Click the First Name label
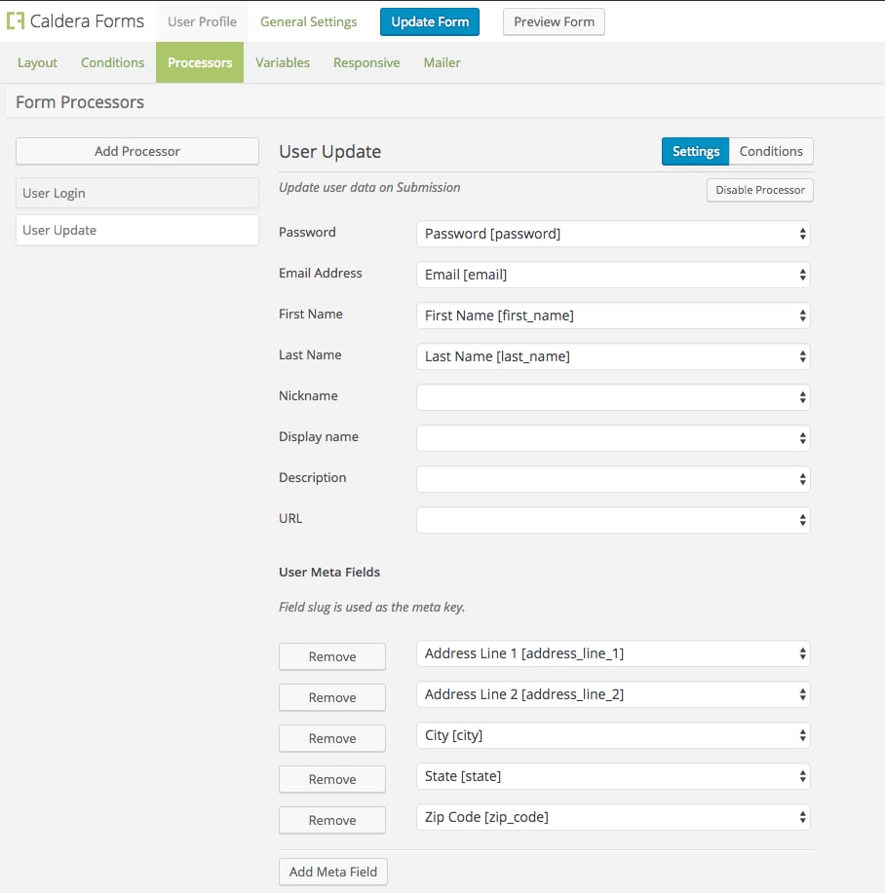885x893 pixels. click(x=311, y=315)
